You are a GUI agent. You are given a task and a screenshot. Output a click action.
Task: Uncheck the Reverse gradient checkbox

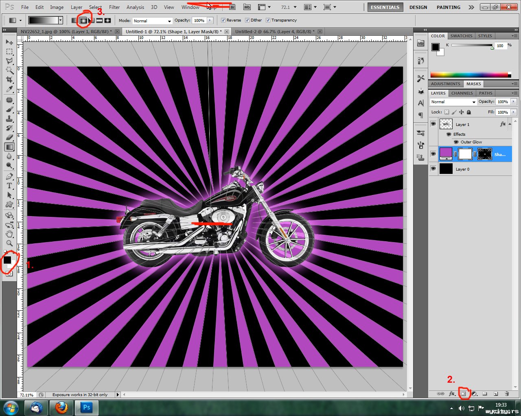[223, 20]
